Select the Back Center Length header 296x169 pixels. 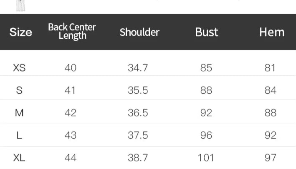tap(72, 32)
